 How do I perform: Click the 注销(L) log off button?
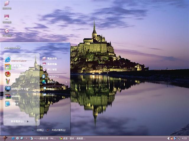pos(38,130)
